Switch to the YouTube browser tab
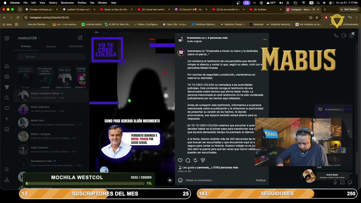361x203 pixels. [265, 9]
